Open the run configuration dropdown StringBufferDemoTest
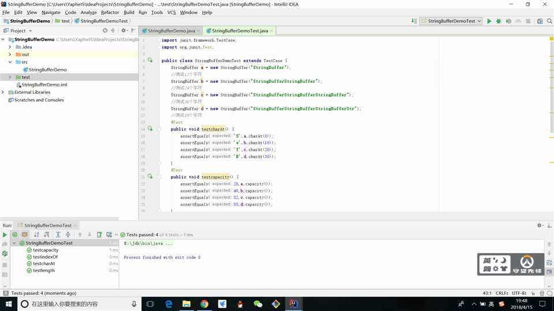Screen dimensions: 554x311 tap(451, 21)
